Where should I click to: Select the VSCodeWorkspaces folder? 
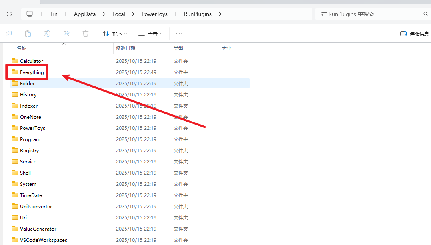(x=43, y=240)
